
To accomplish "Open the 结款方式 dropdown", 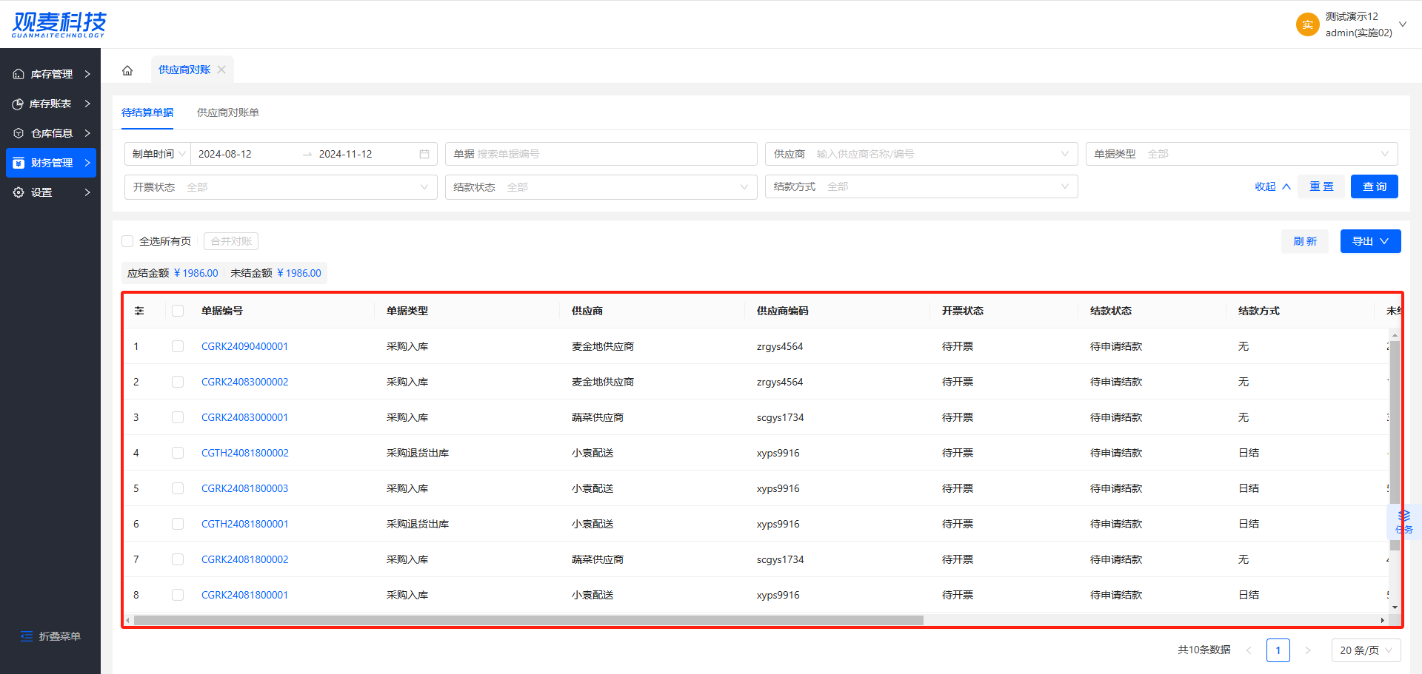I will tap(921, 186).
